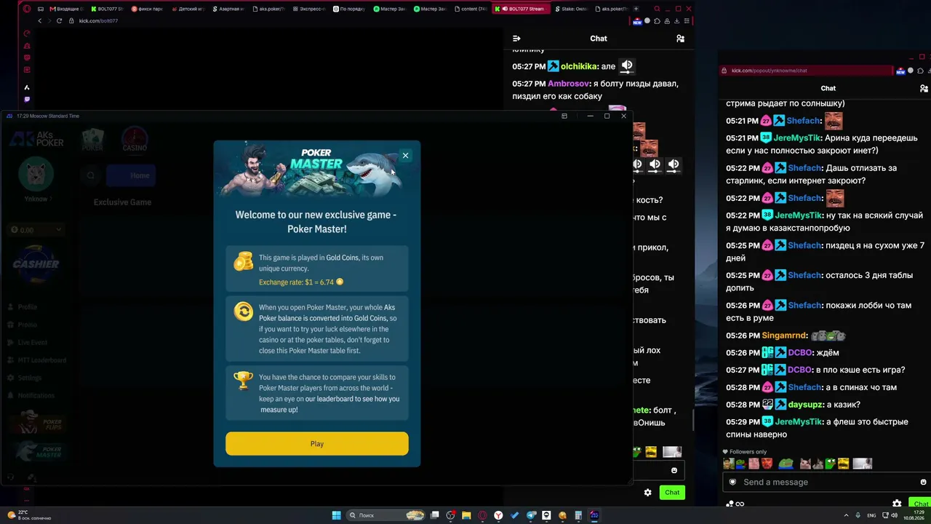This screenshot has width=931, height=524.
Task: Open the Windows Start menu
Action: pos(336,515)
